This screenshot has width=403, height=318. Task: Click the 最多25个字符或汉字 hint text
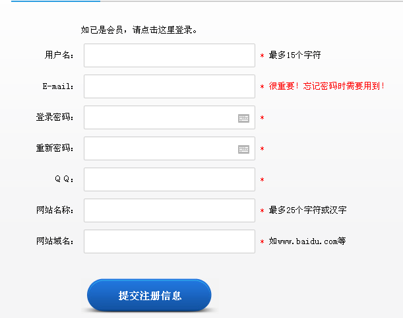308,210
